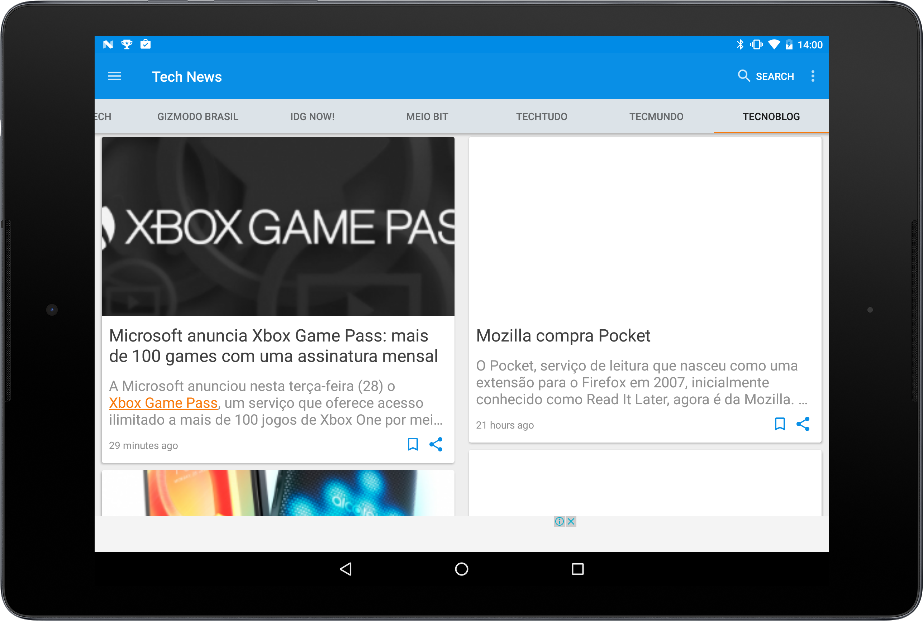This screenshot has height=621, width=923.
Task: Tap the Bluetooth status icon
Action: 739,44
